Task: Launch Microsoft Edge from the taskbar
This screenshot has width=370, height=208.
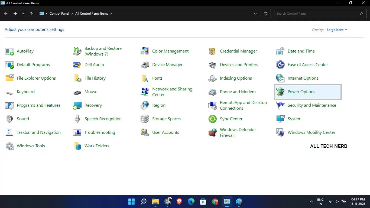Action: pos(191,201)
